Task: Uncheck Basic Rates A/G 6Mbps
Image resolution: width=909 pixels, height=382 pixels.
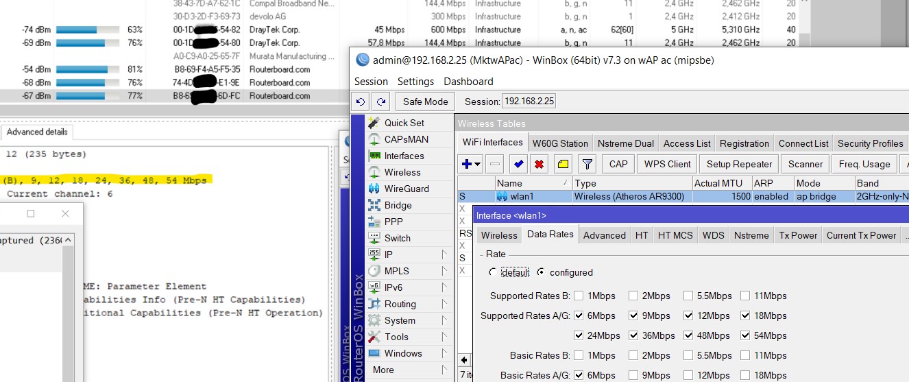Action: [579, 376]
